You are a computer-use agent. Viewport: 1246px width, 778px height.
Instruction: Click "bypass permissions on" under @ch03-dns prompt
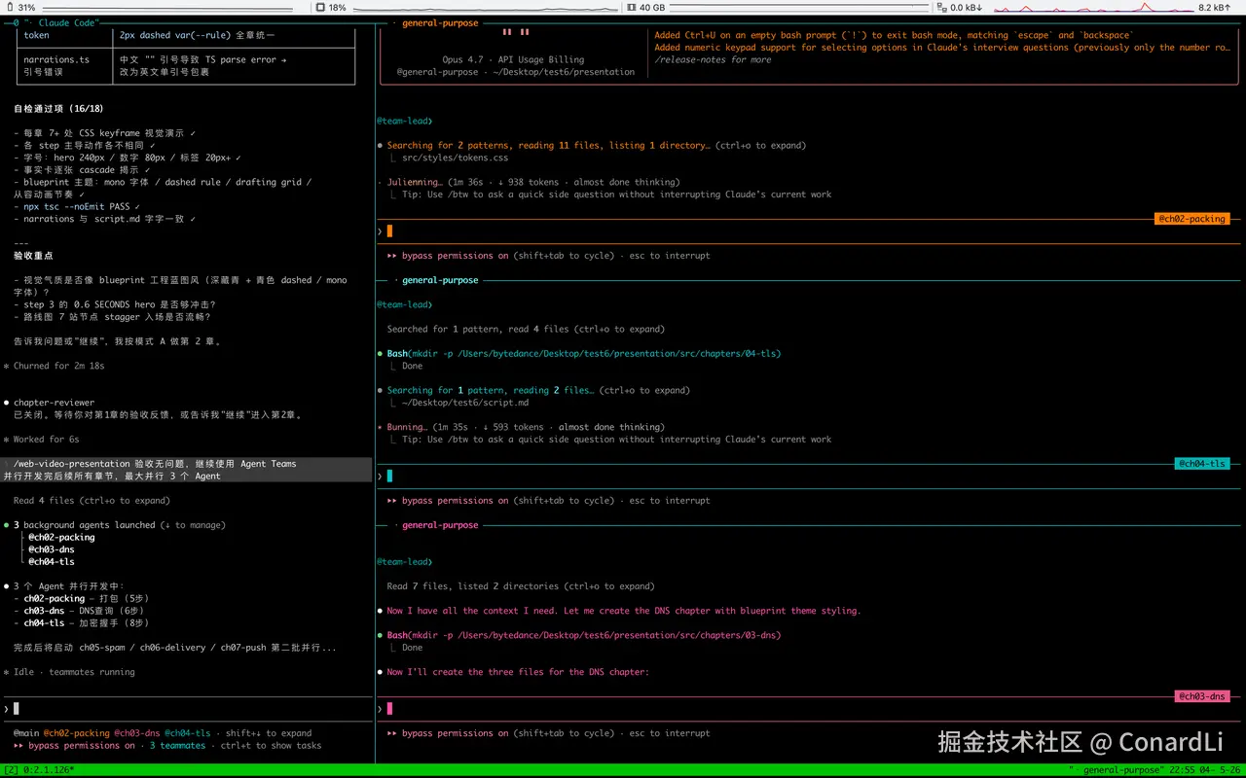pos(455,733)
